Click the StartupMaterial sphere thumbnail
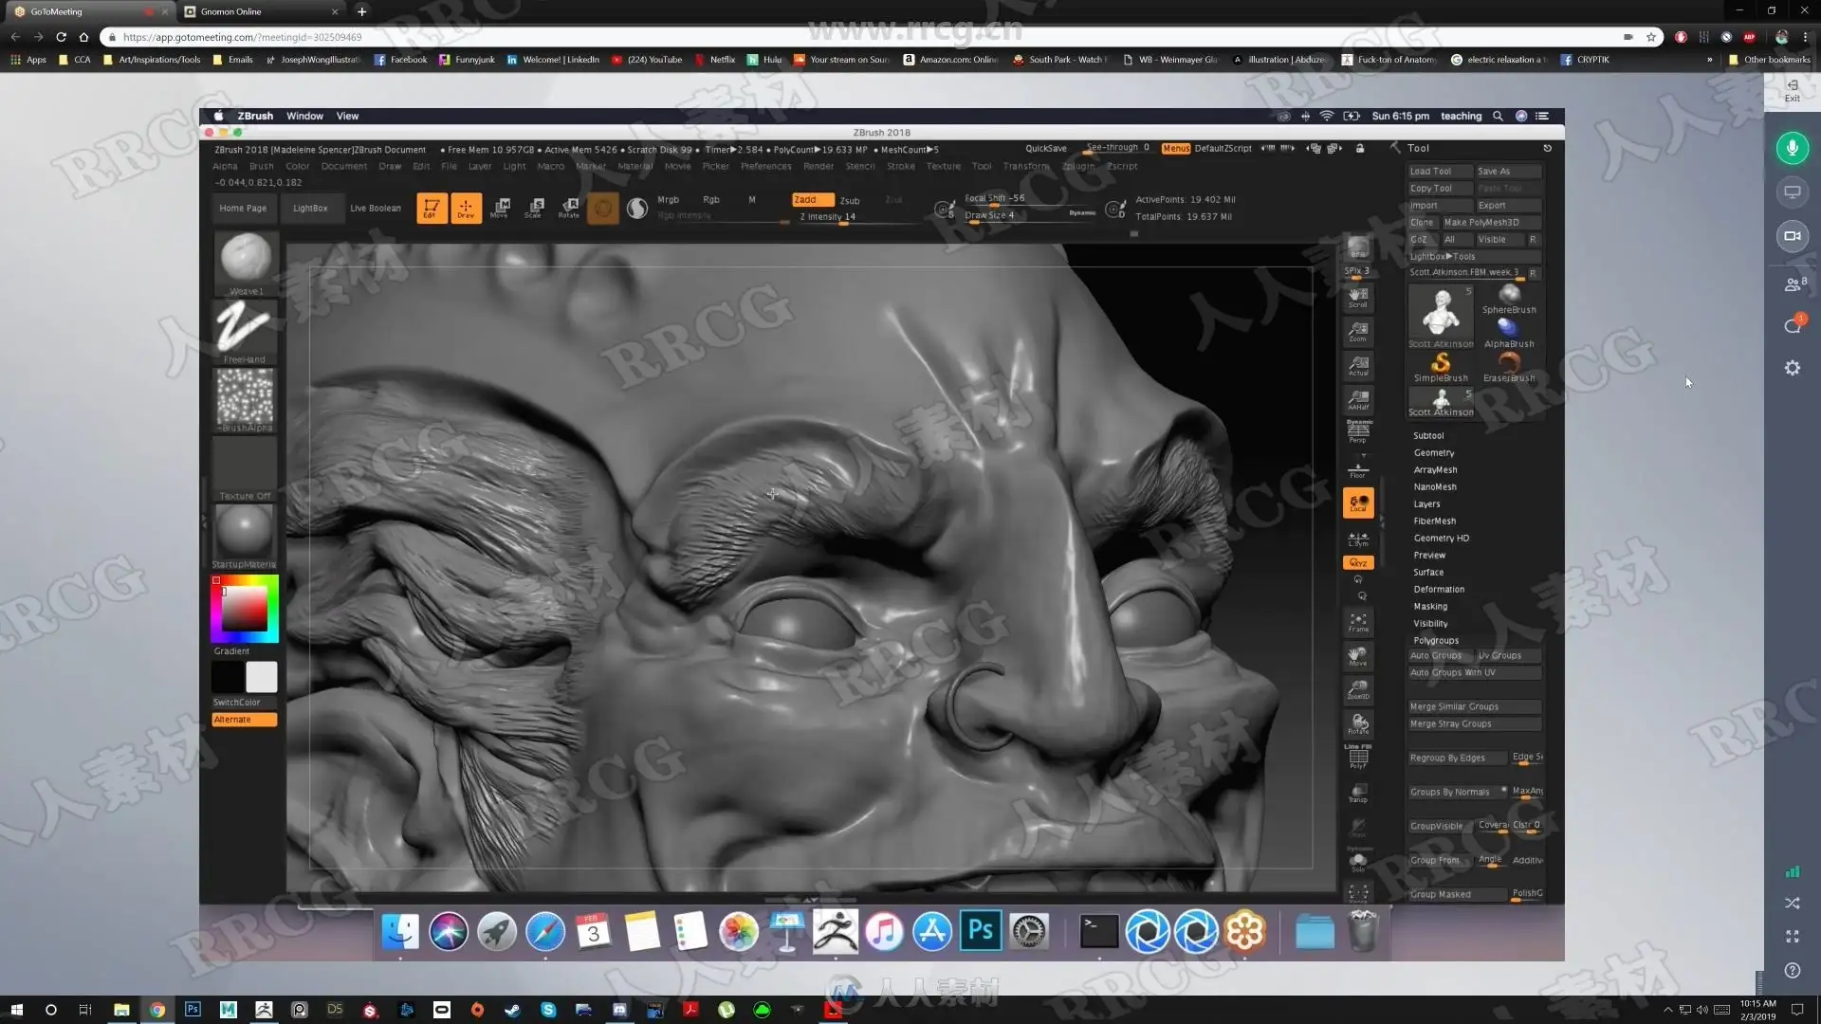1821x1024 pixels. [x=244, y=529]
